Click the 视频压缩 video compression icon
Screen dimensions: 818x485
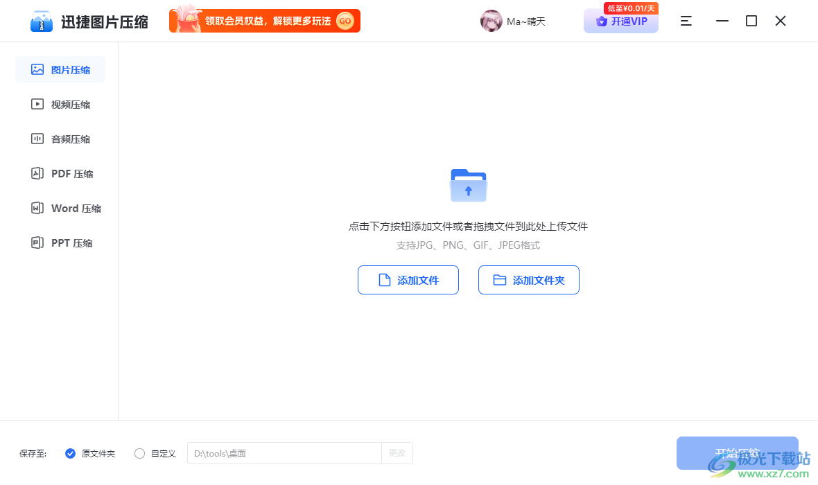pyautogui.click(x=37, y=104)
